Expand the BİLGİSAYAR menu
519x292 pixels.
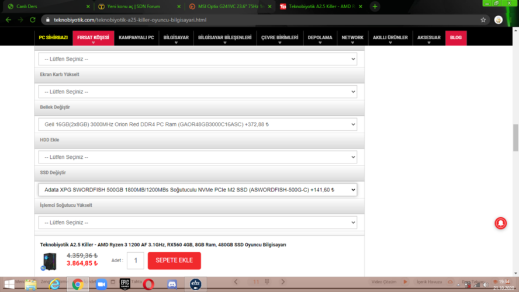[176, 38]
